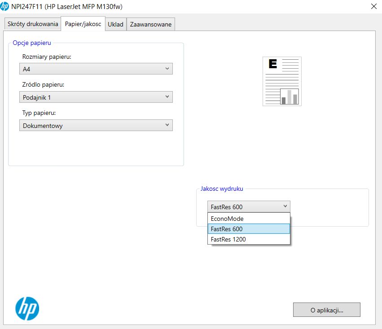This screenshot has height=329, width=382.
Task: Choose EconoMode from the quality list
Action: pos(249,219)
